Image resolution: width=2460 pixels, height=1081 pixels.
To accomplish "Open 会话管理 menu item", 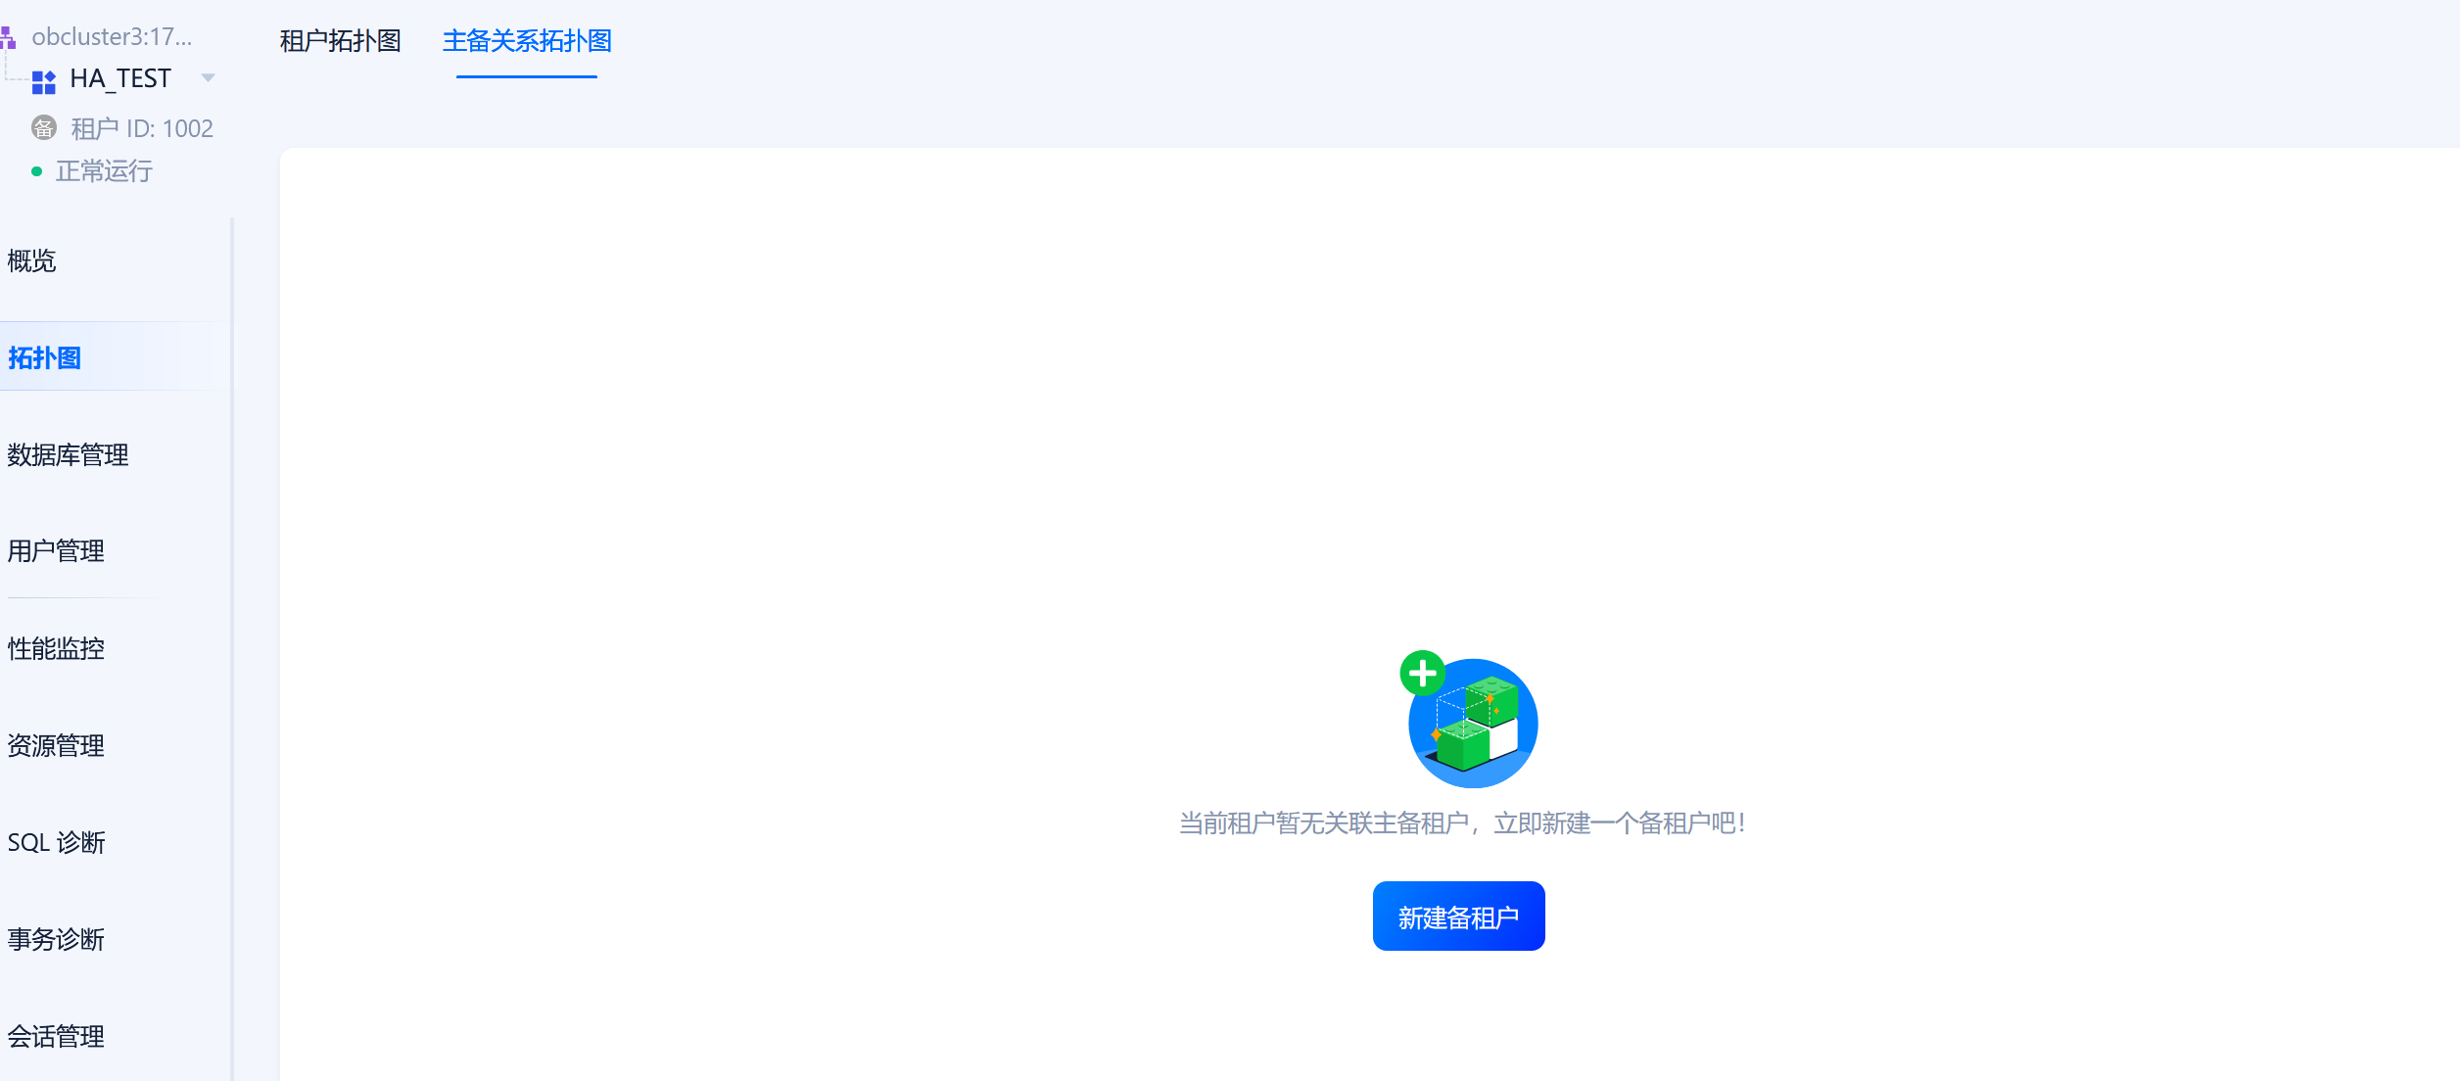I will tap(56, 1036).
